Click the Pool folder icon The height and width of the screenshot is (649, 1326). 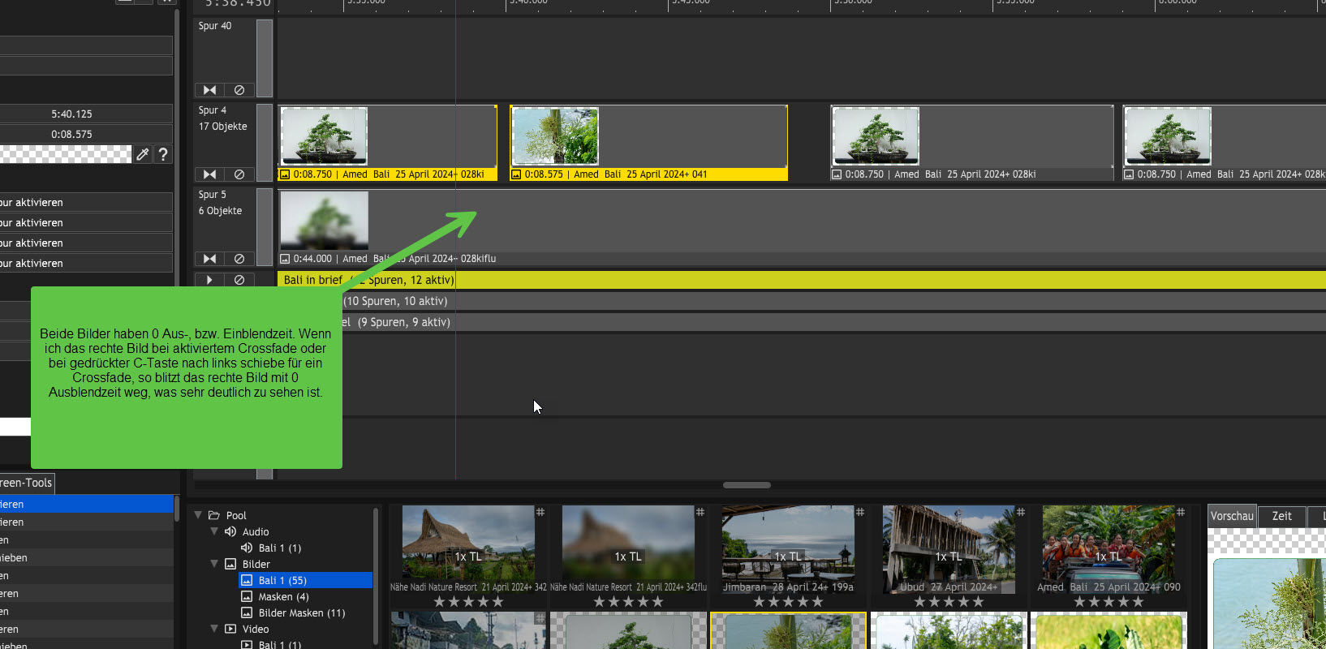tap(214, 515)
